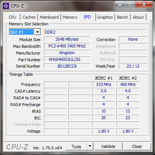155x155 pixels.
Task: Open the Slot #1 dropdown arrow
Action: [x=37, y=32]
